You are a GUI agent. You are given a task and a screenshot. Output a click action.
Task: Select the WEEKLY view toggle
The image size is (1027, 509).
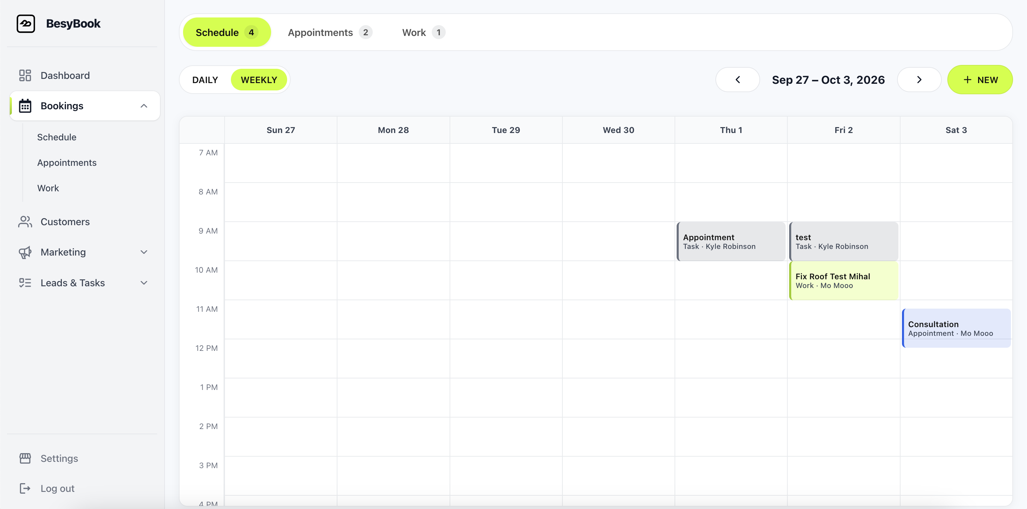[x=259, y=80]
